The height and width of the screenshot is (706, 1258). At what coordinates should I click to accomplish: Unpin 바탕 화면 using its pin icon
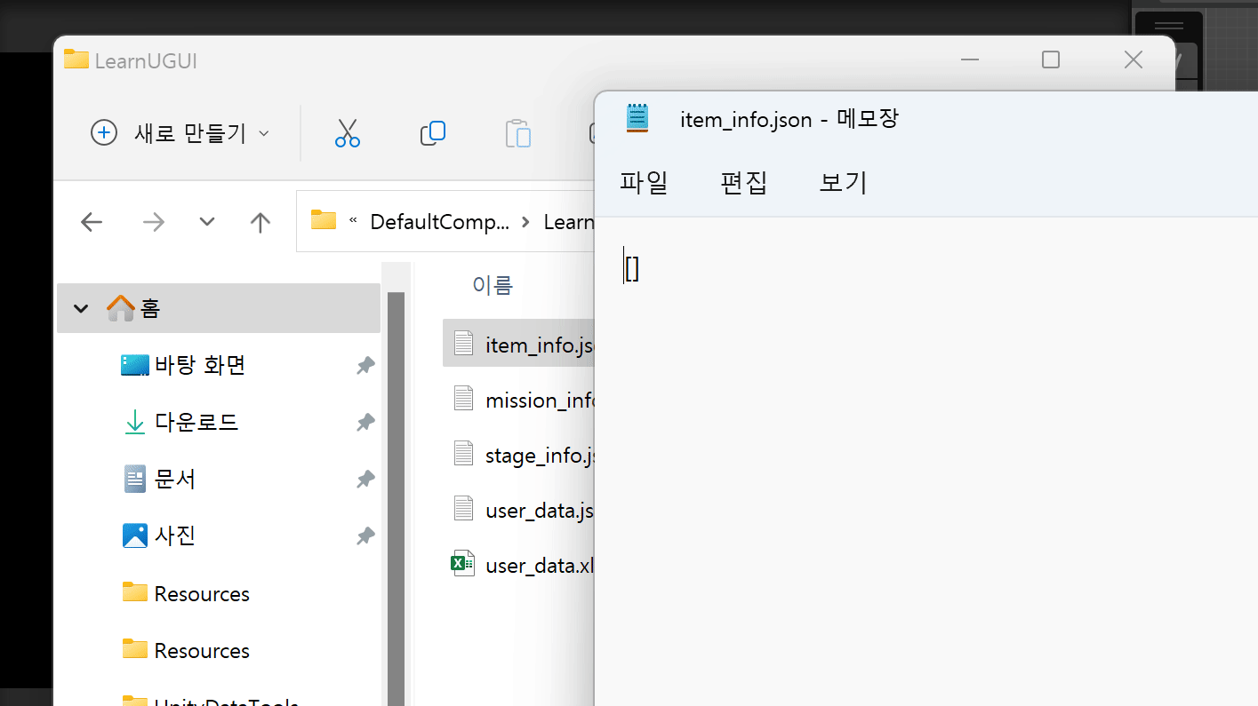pos(365,366)
